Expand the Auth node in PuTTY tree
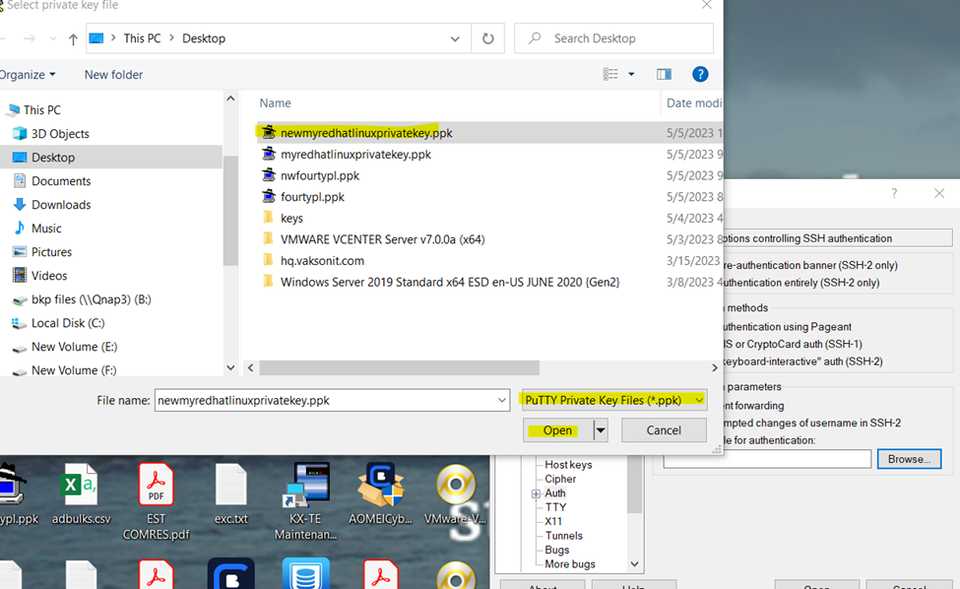 tap(536, 493)
